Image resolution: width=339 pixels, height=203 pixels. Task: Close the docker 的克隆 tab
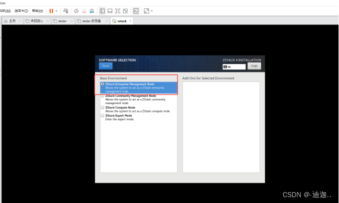coord(107,21)
